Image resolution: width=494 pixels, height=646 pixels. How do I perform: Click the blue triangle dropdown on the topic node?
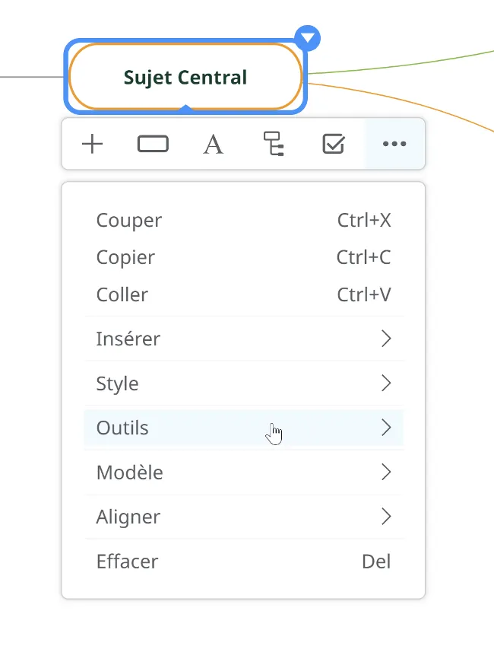pos(308,38)
